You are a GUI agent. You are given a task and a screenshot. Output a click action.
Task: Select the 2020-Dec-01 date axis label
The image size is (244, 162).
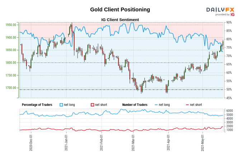[31, 143]
